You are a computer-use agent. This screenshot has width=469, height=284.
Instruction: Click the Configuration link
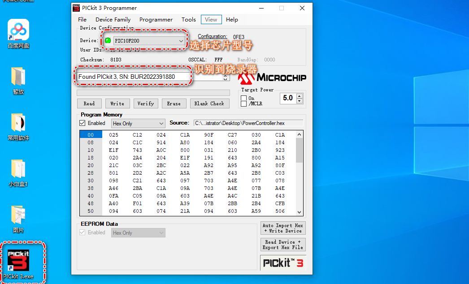click(x=213, y=36)
